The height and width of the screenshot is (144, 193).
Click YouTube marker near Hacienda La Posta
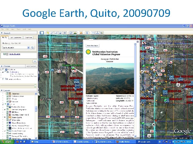pyautogui.click(x=149, y=39)
